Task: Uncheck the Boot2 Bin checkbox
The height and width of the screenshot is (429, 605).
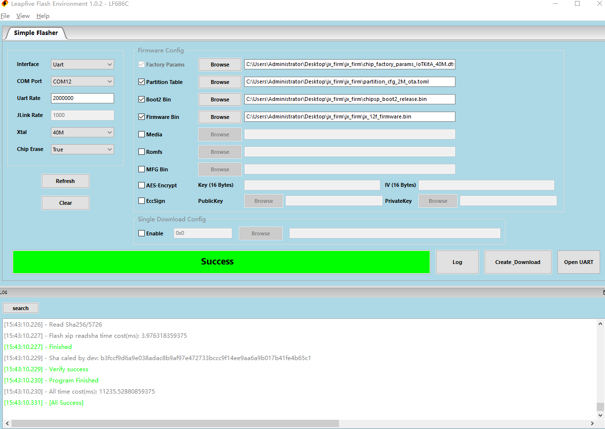Action: point(142,99)
